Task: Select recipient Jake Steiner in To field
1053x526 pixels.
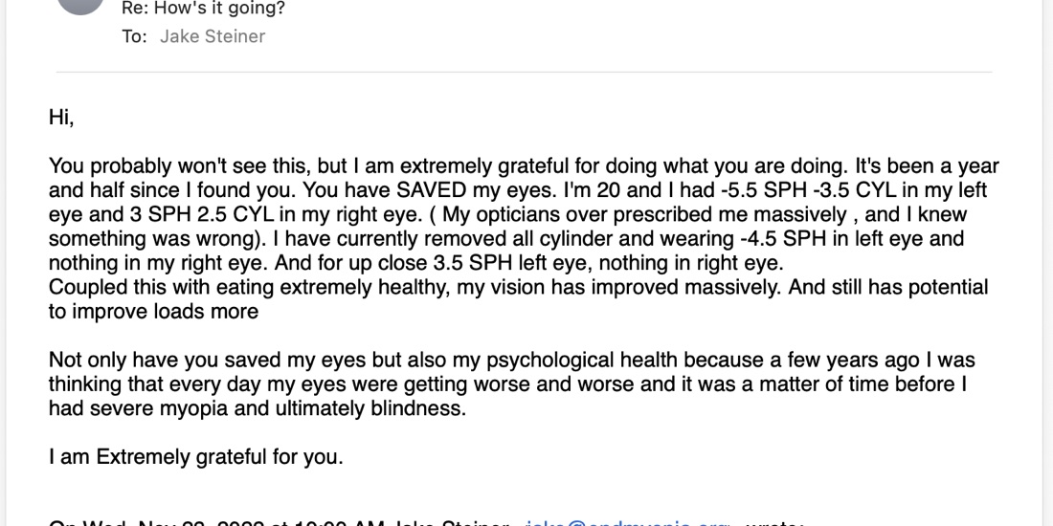Action: (213, 36)
